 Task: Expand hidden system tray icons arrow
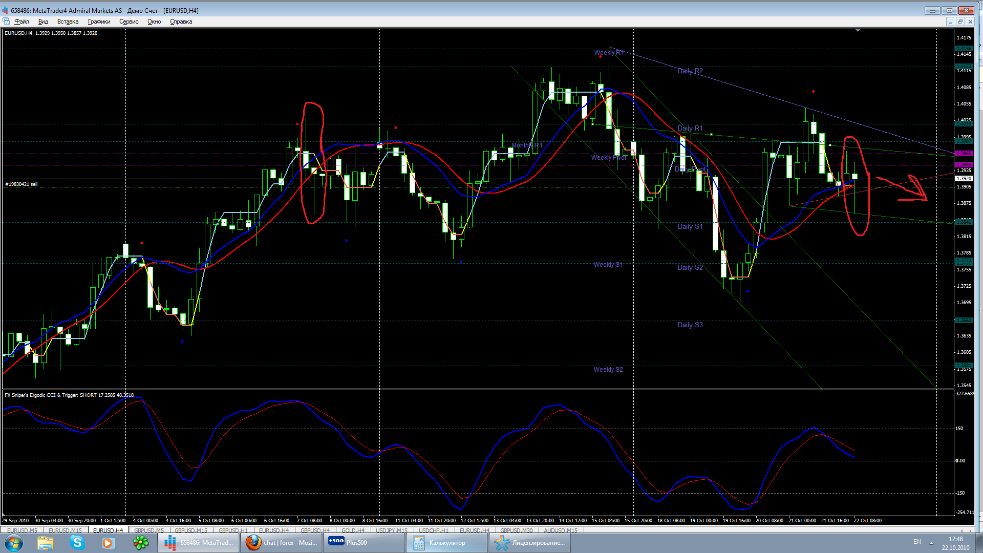coord(931,543)
